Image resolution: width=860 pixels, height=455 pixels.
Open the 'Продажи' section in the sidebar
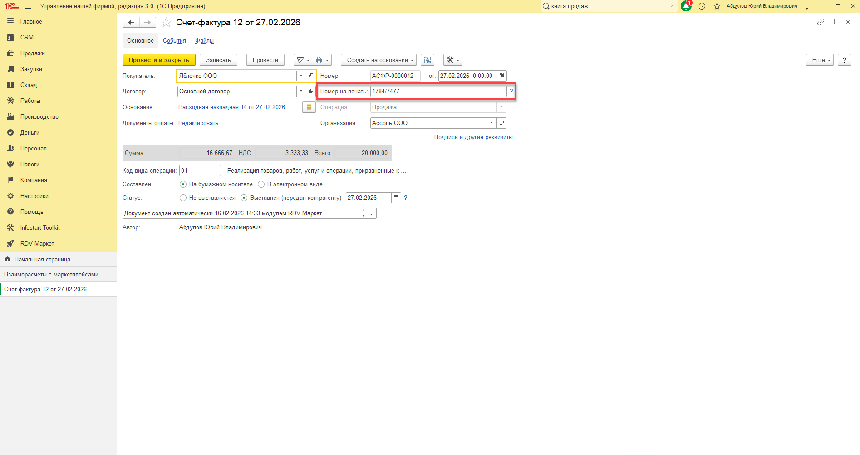coord(32,53)
